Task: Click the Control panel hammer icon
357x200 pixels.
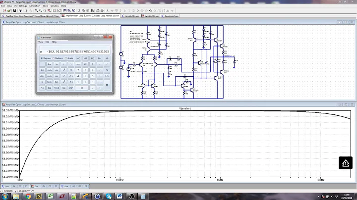Action: pyautogui.click(x=20, y=11)
